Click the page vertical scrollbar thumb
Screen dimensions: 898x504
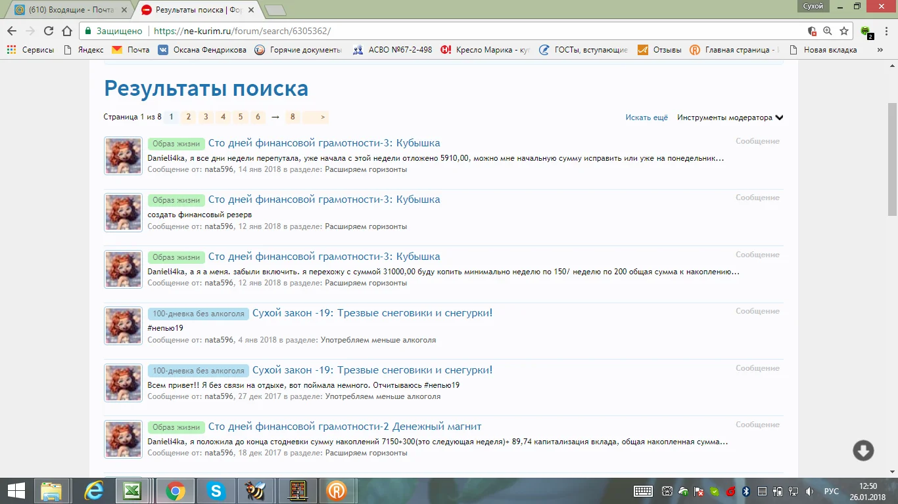pyautogui.click(x=892, y=159)
